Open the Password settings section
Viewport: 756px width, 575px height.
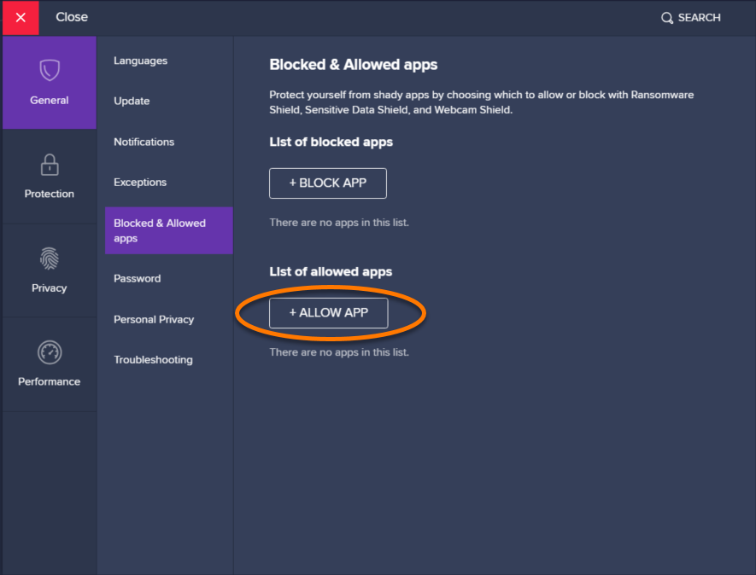137,279
